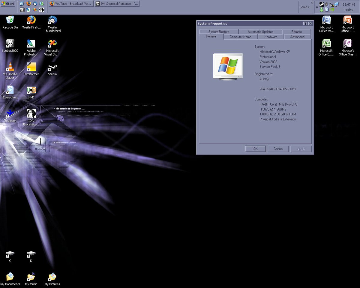Click Cancel in System Properties
The width and height of the screenshot is (360, 288).
278,149
